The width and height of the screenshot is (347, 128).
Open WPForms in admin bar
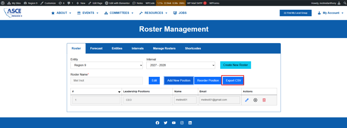pos(214,3)
